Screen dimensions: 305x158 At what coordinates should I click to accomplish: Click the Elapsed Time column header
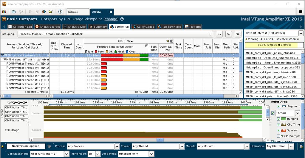tap(66, 46)
